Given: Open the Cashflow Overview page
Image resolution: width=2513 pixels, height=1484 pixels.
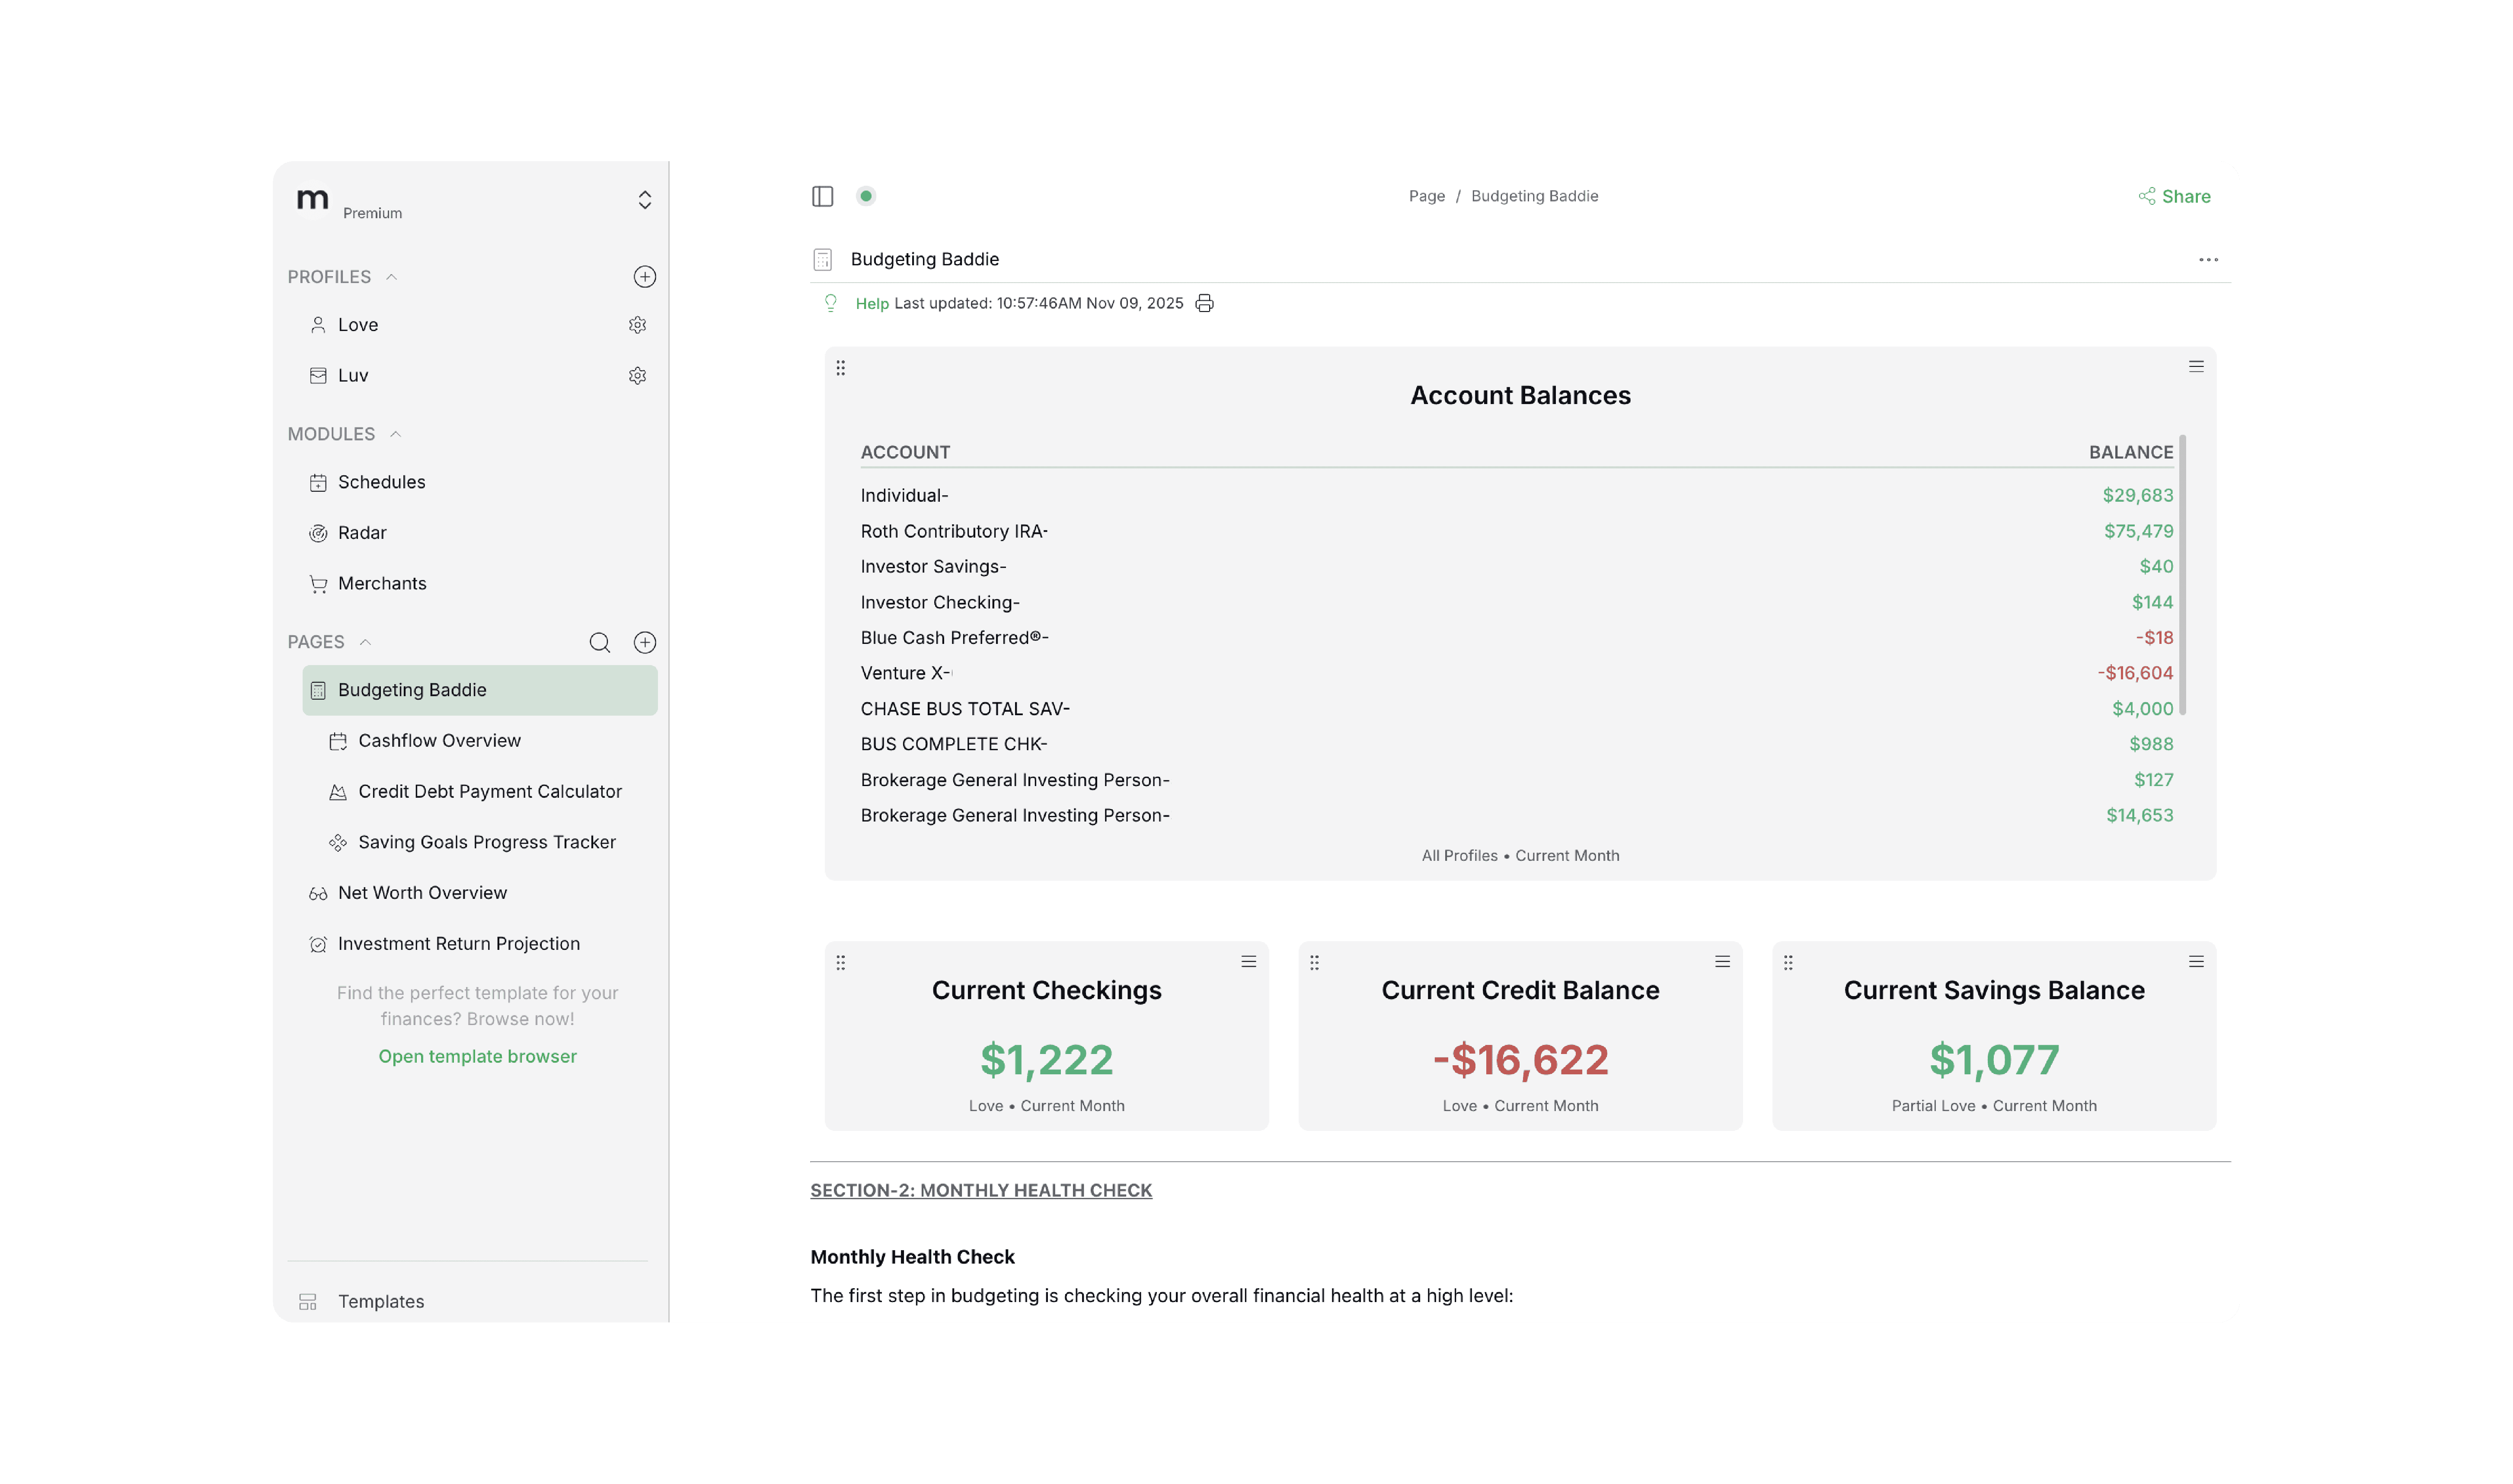Looking at the screenshot, I should coord(439,741).
